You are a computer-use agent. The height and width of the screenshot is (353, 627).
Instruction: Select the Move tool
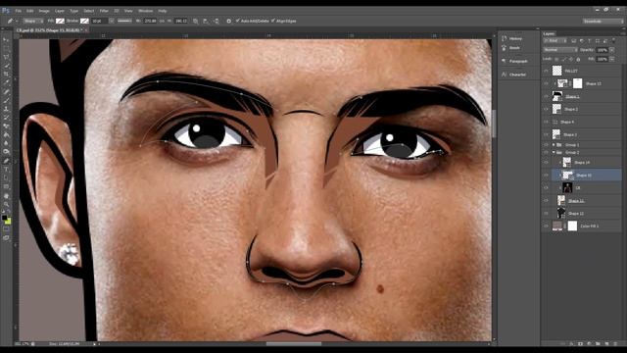(x=6, y=40)
